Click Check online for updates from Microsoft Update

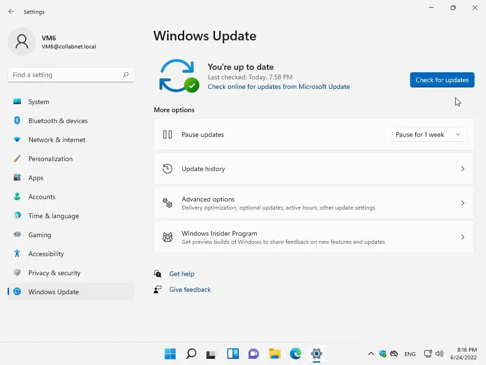click(279, 86)
